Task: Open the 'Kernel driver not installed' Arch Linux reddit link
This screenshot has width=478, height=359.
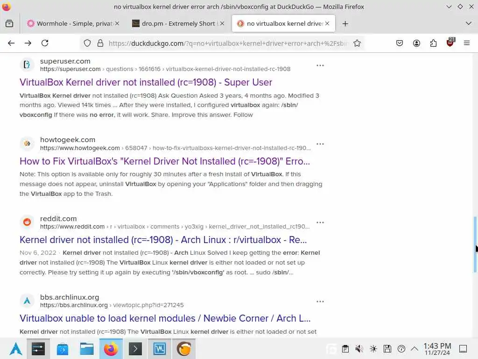Action: coord(163,240)
